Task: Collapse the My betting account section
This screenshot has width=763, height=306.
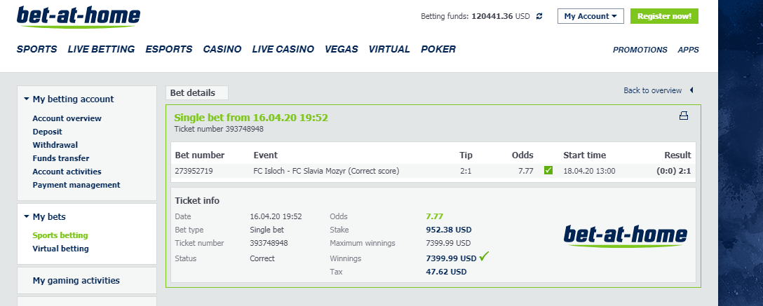Action: 26,99
